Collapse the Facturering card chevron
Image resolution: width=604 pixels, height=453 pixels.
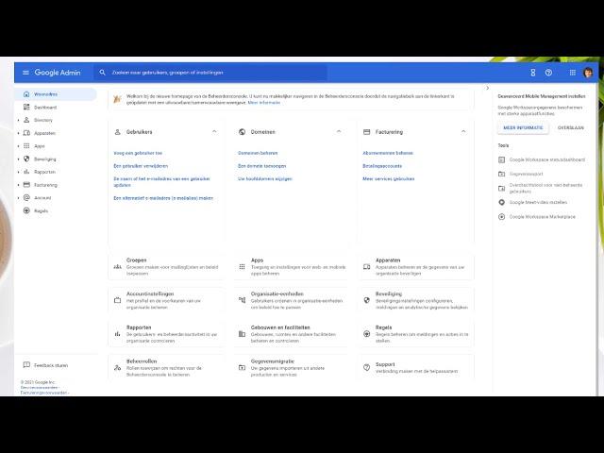point(463,132)
